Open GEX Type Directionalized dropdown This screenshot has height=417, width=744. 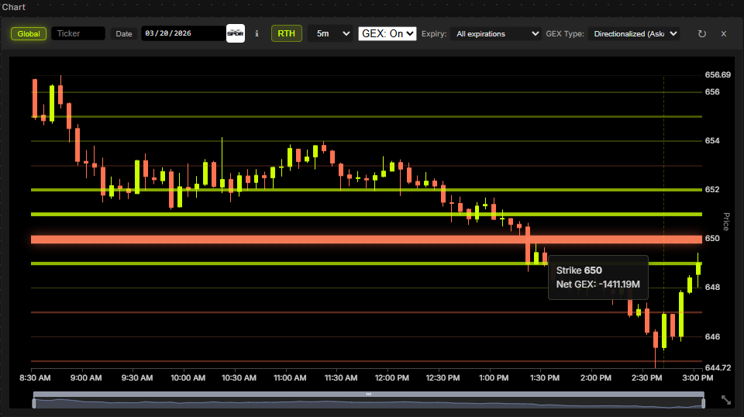point(634,34)
